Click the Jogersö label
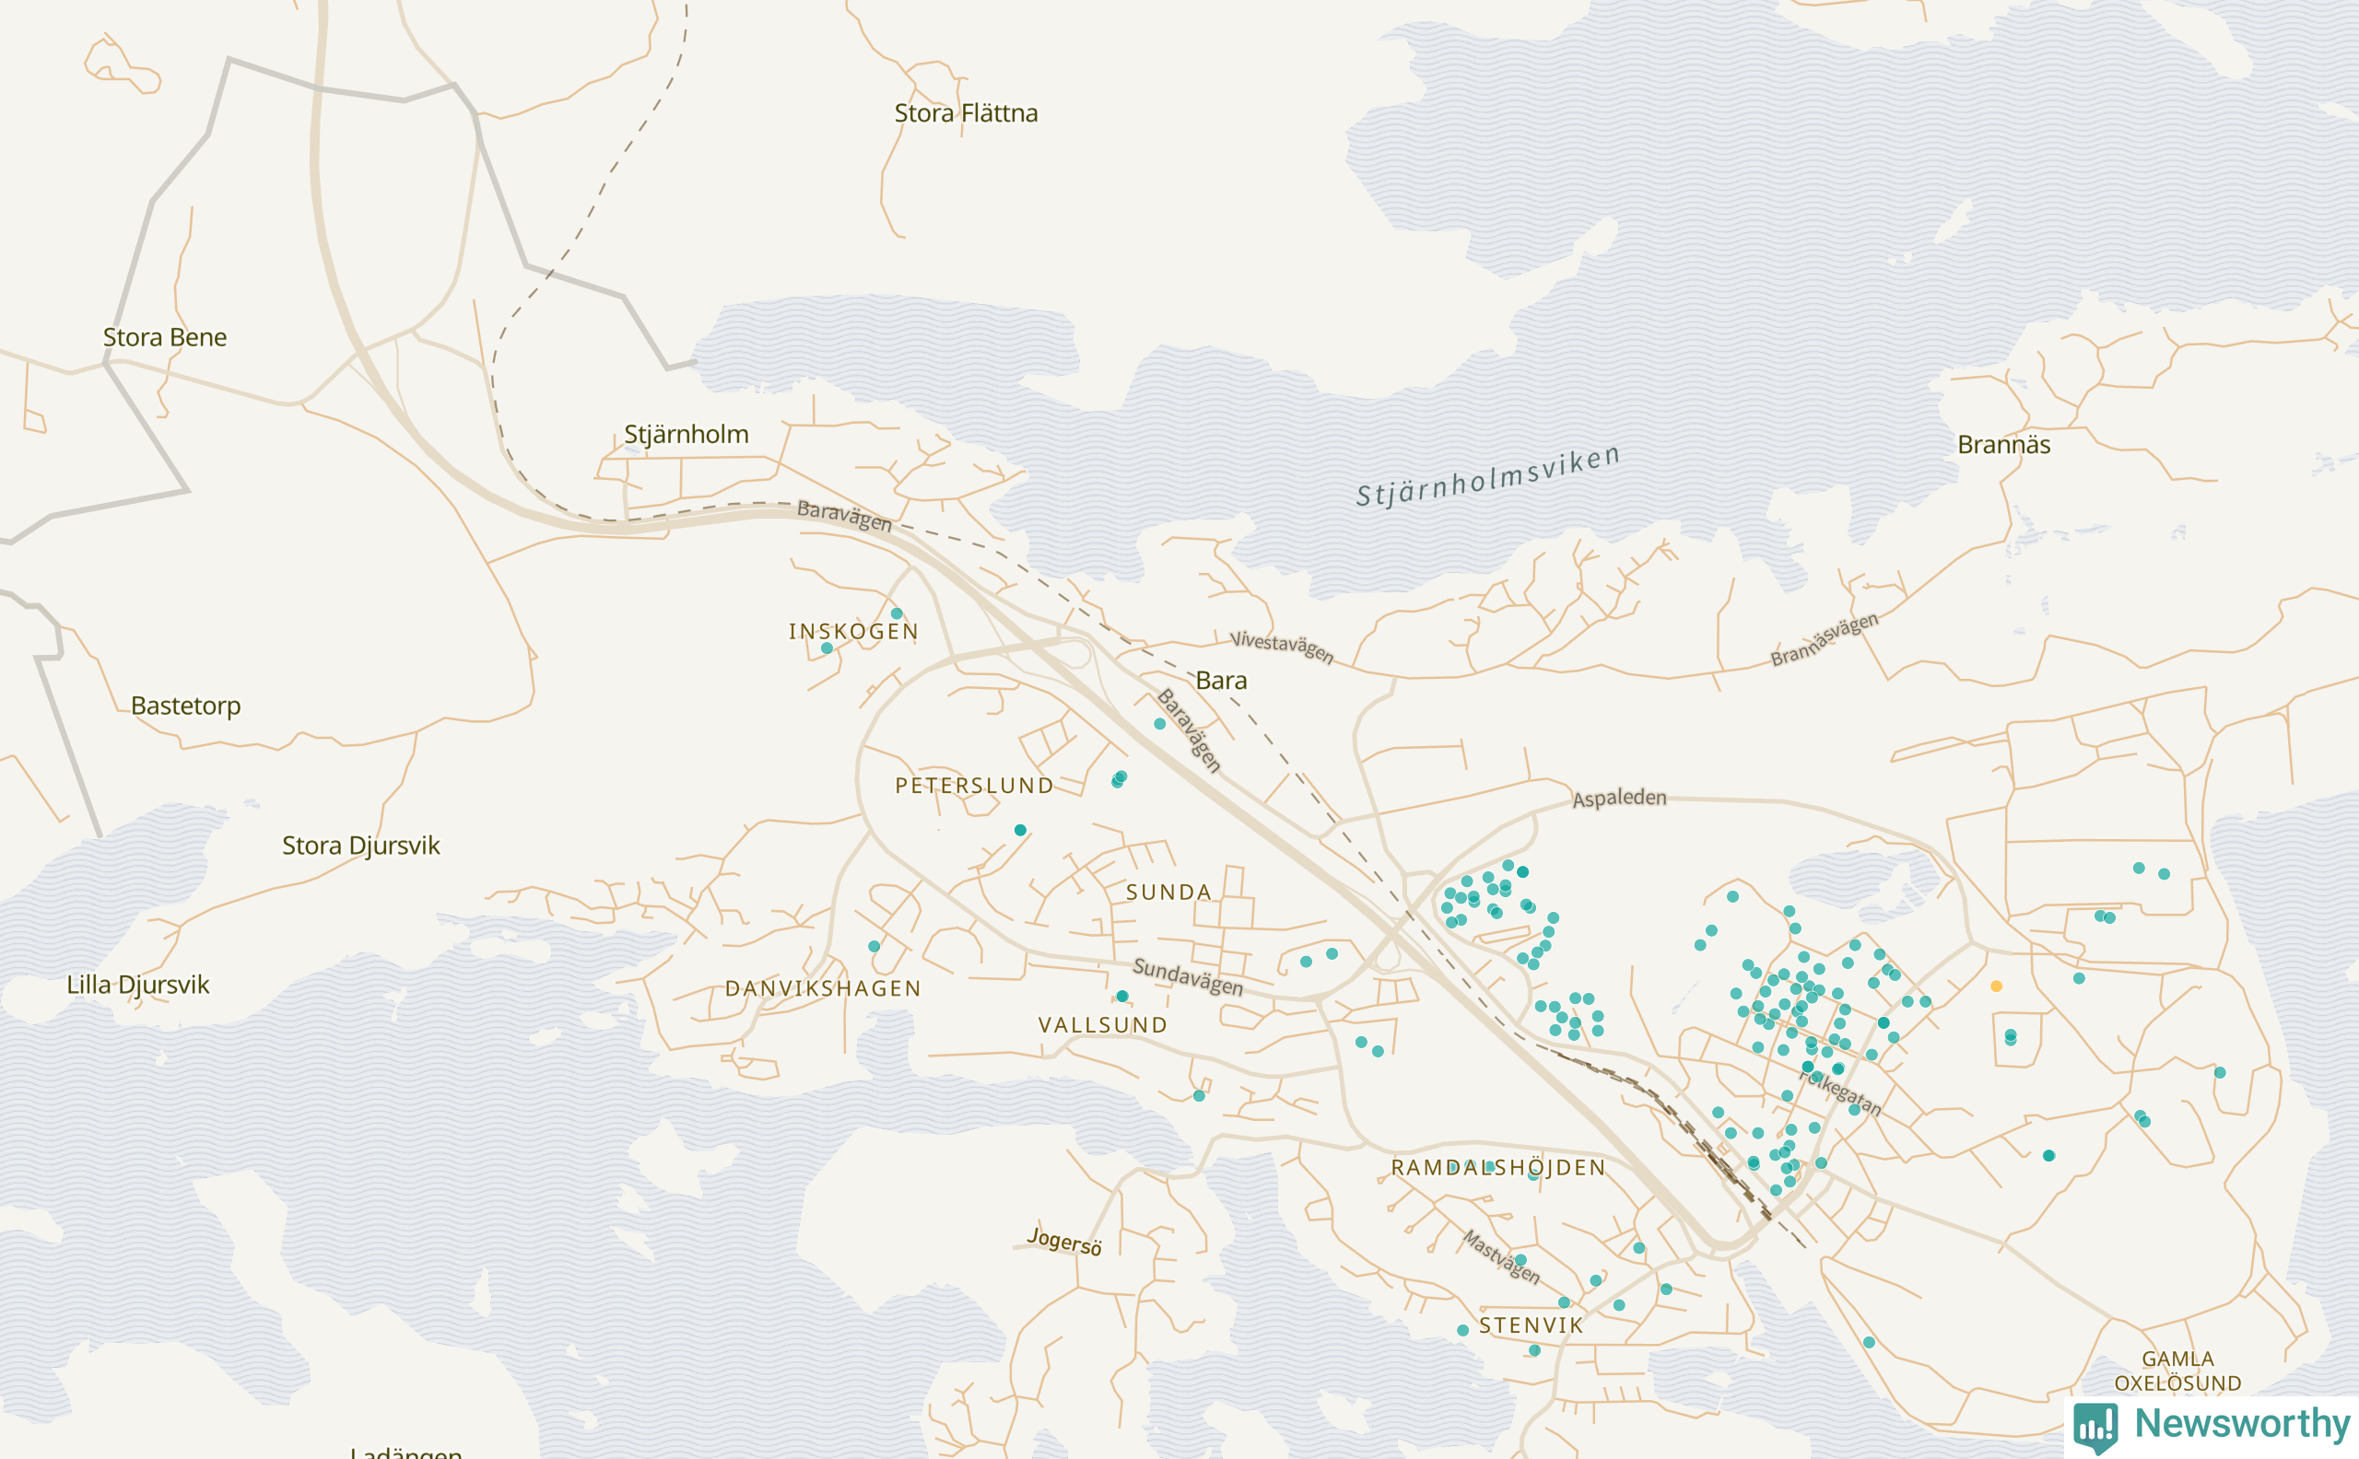Image resolution: width=2359 pixels, height=1459 pixels. pyautogui.click(x=1063, y=1241)
